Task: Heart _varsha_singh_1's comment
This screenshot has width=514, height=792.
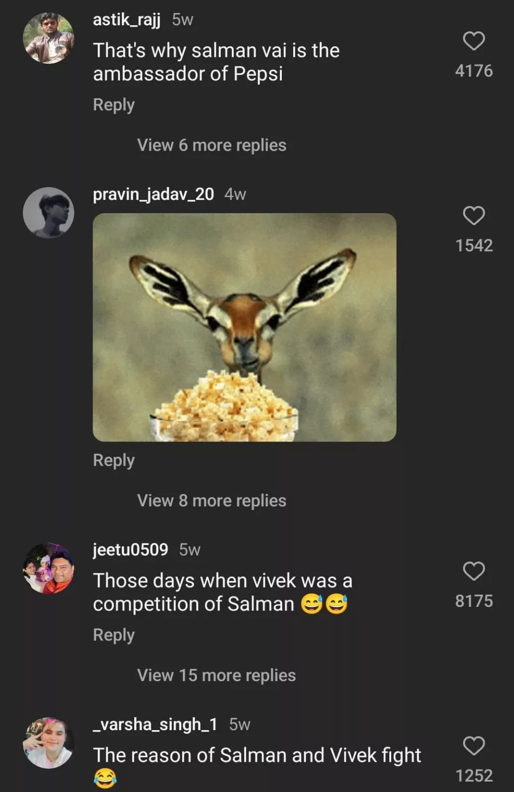Action: tap(473, 746)
